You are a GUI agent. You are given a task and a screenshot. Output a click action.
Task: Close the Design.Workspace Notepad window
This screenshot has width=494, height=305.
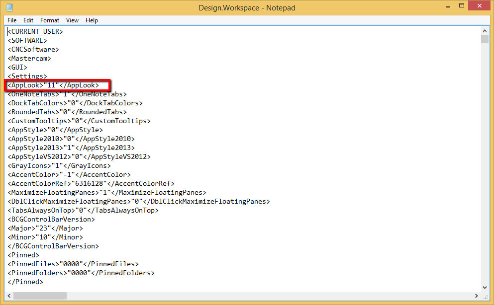click(480, 6)
